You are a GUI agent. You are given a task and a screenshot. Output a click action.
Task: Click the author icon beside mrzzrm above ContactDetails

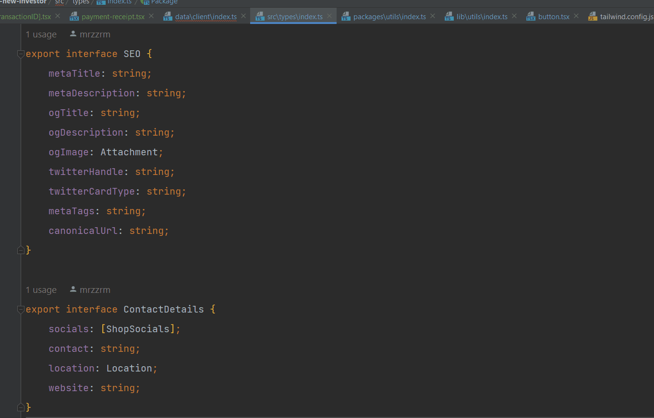(x=73, y=290)
